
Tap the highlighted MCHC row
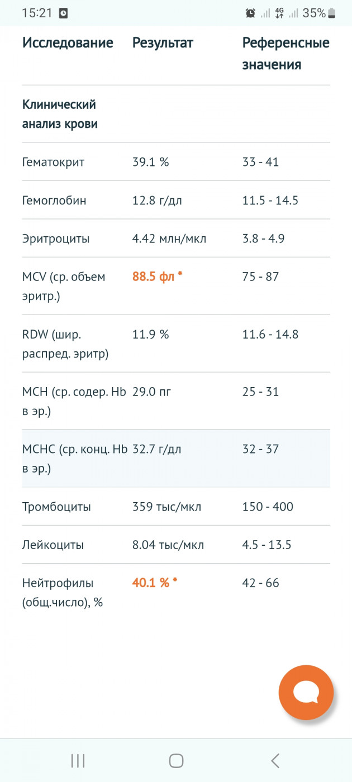point(176,458)
